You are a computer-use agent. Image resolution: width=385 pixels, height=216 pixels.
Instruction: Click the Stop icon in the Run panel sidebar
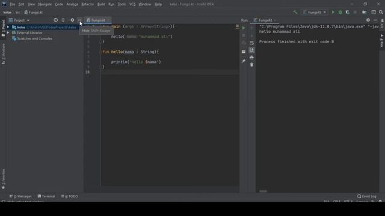pos(244,35)
